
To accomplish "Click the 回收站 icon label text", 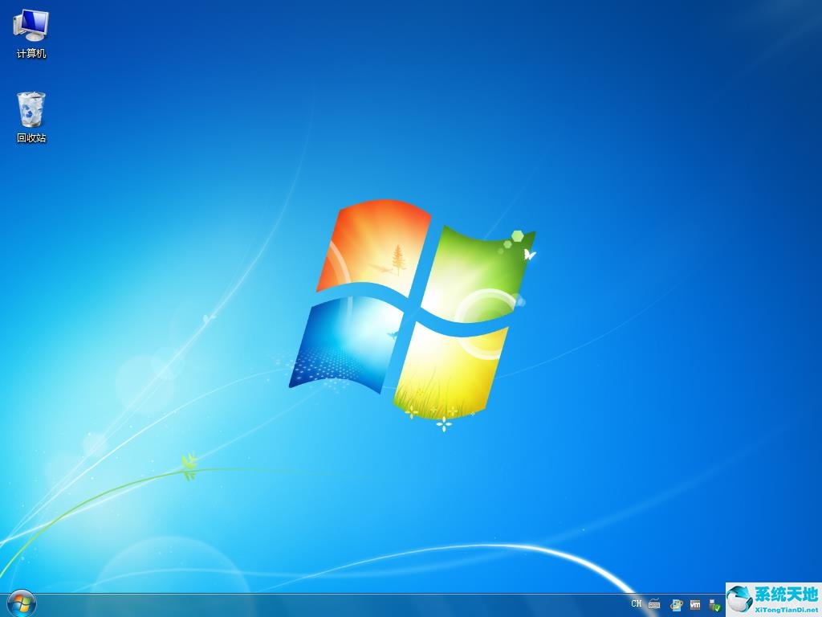I will 31,137.
